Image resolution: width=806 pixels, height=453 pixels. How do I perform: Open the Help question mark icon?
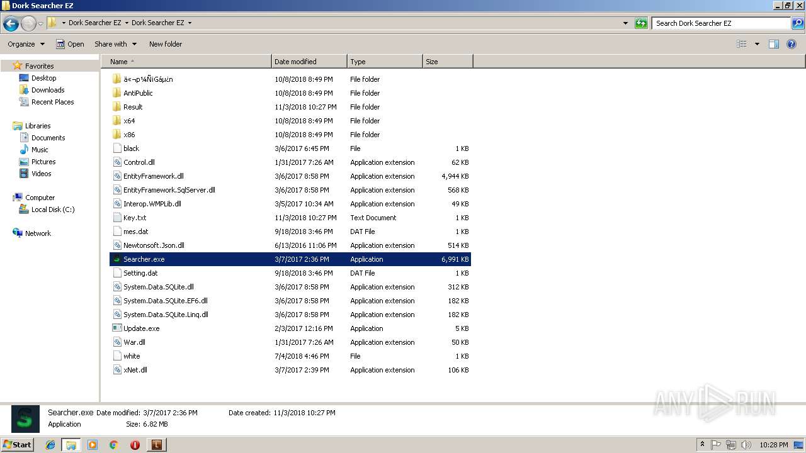pyautogui.click(x=792, y=44)
